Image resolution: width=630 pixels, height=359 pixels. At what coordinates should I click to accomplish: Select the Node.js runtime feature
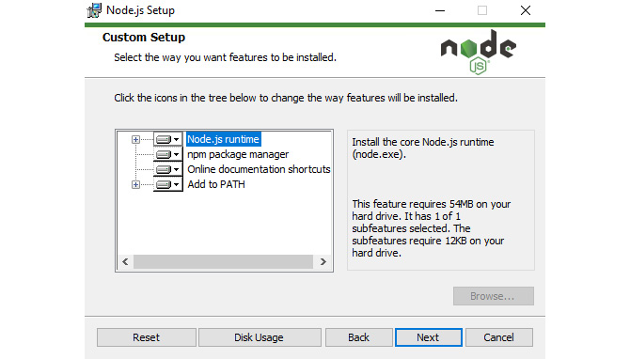(224, 139)
